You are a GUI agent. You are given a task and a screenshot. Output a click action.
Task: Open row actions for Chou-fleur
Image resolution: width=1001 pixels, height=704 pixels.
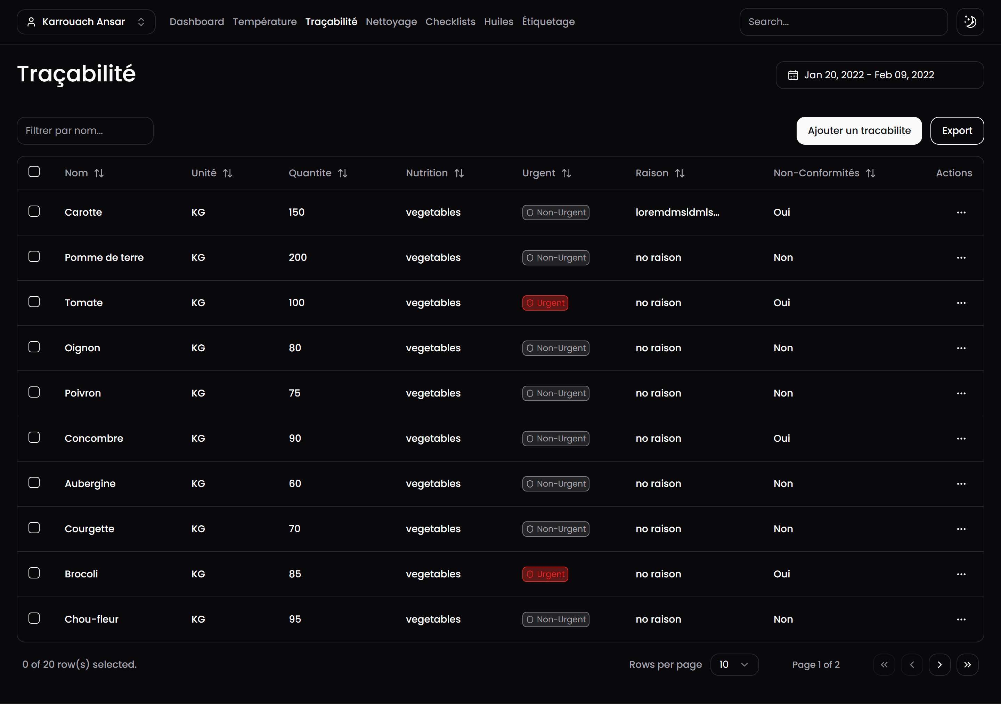[961, 619]
